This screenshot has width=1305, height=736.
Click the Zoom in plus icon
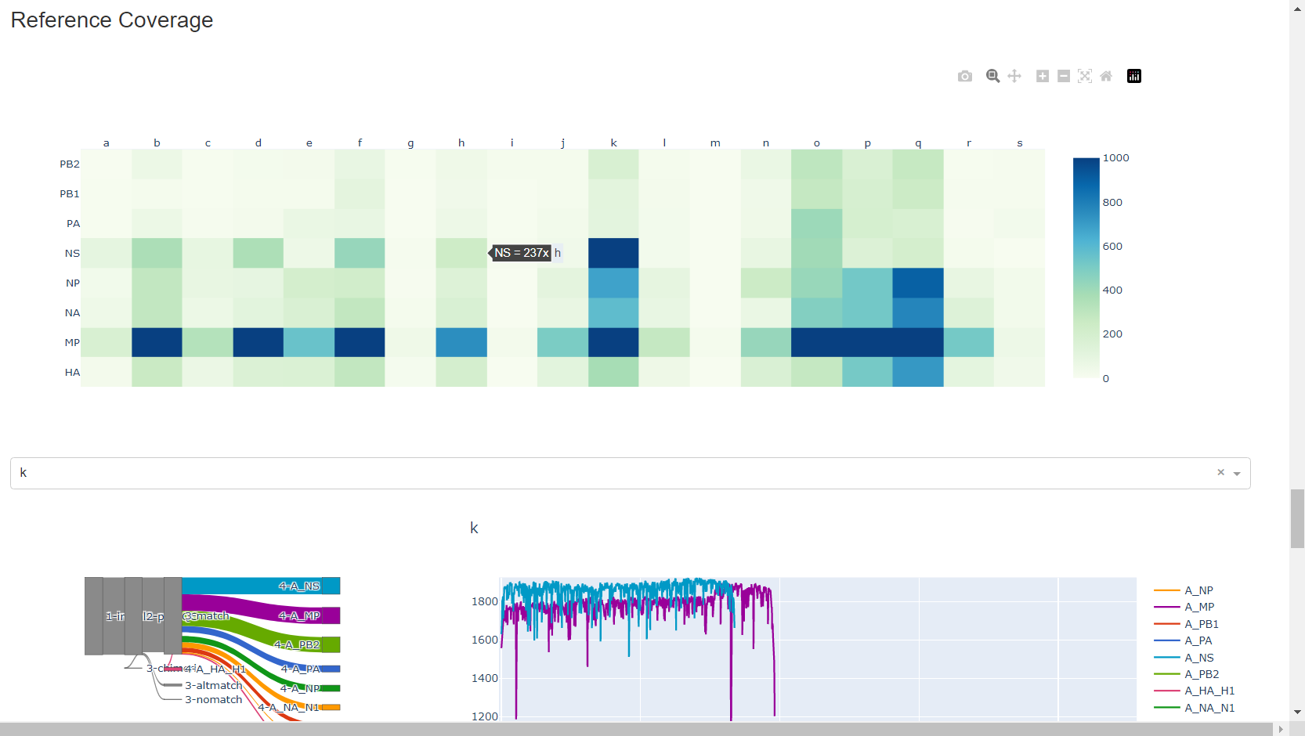pos(1042,76)
